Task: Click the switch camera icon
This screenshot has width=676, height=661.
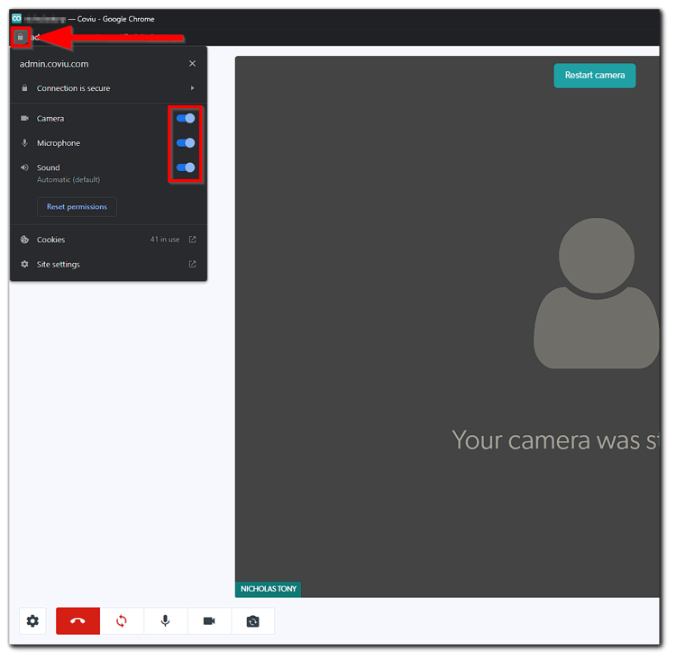Action: 253,621
